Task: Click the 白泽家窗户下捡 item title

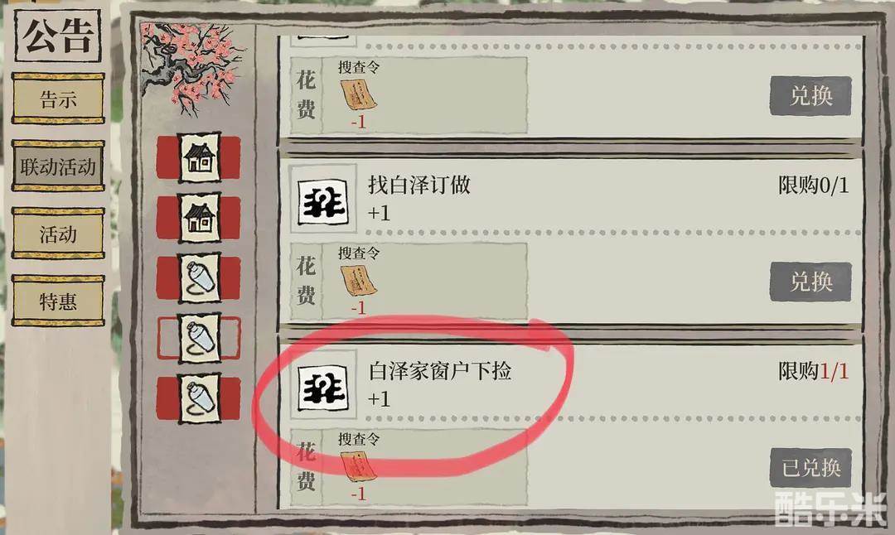Action: click(x=440, y=371)
